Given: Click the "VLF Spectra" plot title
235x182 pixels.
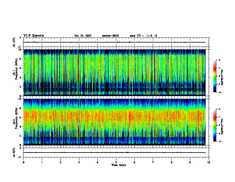Looking at the screenshot, I should [34, 36].
